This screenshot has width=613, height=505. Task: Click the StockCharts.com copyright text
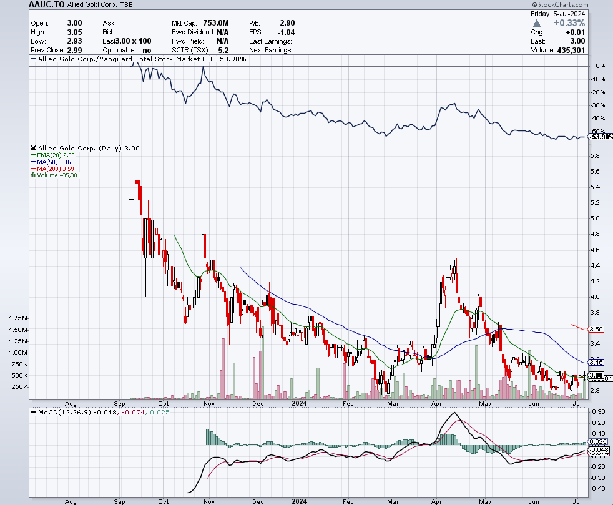[x=560, y=4]
